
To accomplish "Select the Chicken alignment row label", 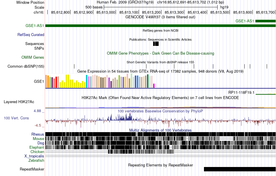I will (37, 152).
